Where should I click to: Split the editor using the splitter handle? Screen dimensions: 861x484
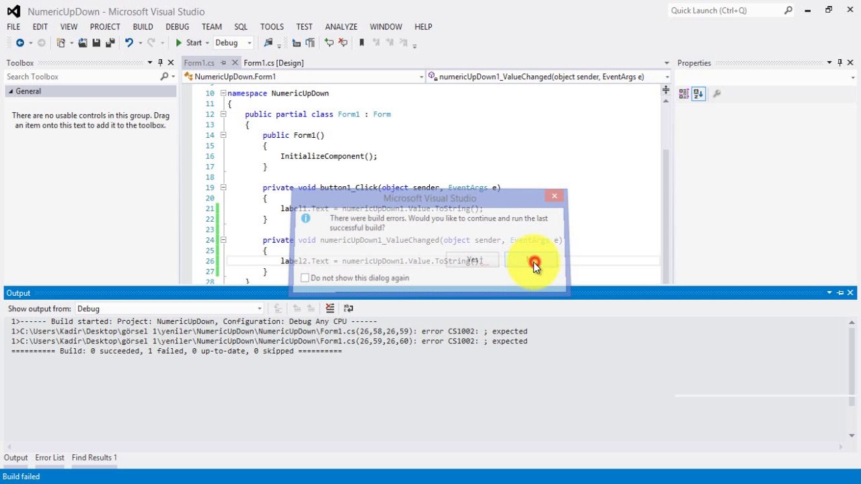666,89
